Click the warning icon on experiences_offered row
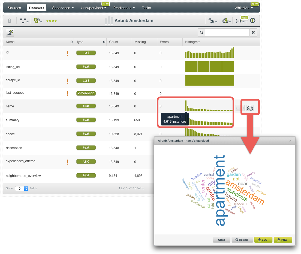Image resolution: width=301 pixels, height=254 pixels. point(68,162)
